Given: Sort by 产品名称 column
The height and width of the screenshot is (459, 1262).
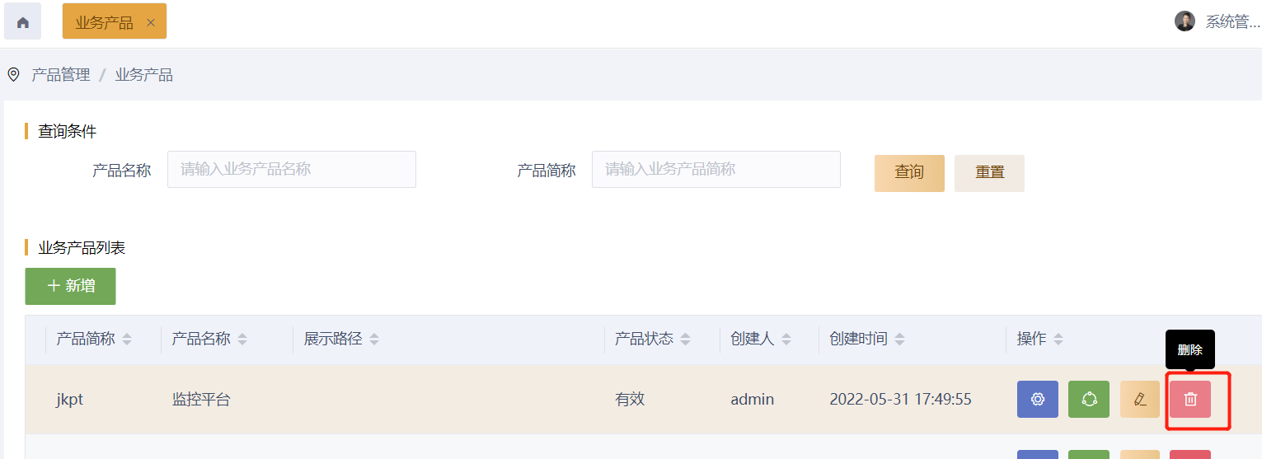Looking at the screenshot, I should [242, 340].
